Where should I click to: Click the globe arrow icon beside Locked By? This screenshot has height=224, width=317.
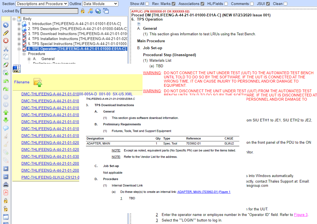98,11
